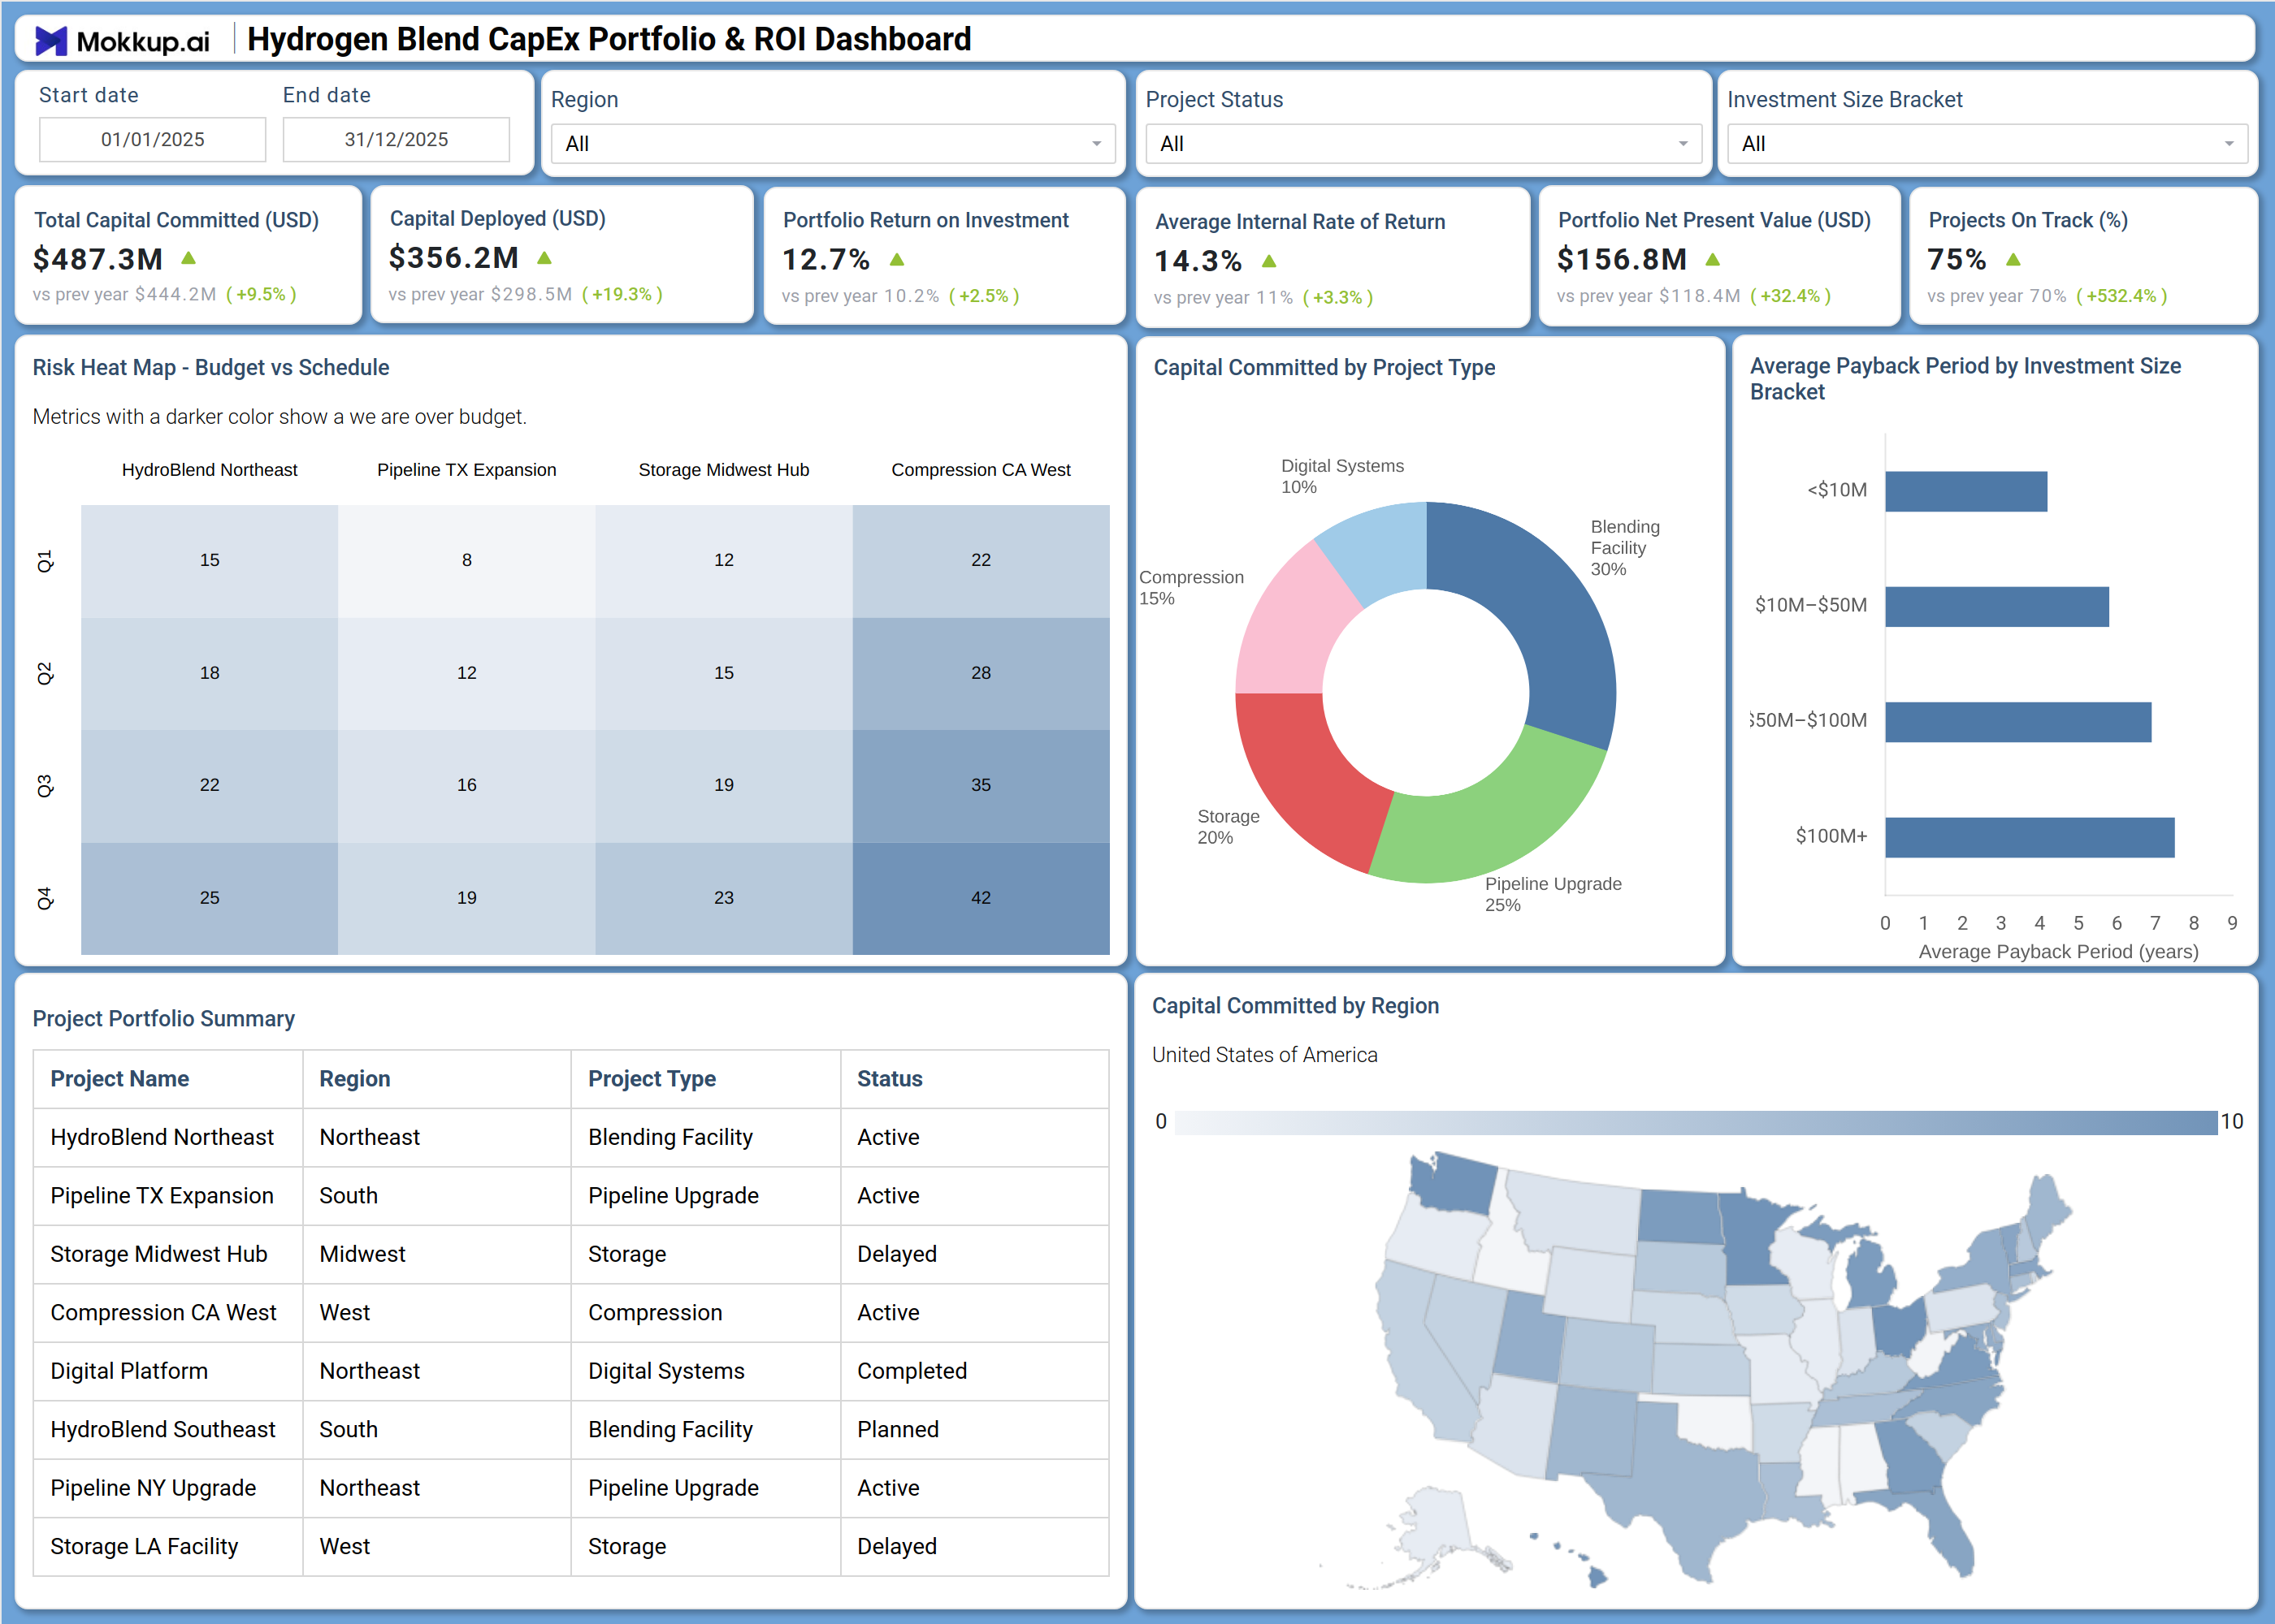Click heat map cell Q2 Compression CA West 28
The height and width of the screenshot is (1624, 2275).
pyautogui.click(x=981, y=673)
